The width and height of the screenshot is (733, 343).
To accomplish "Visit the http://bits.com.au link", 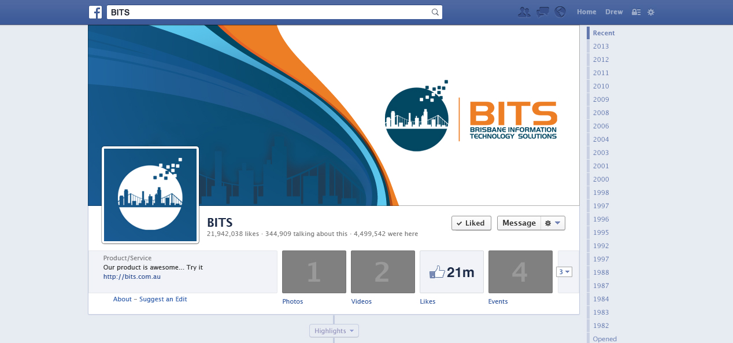I will (x=132, y=276).
